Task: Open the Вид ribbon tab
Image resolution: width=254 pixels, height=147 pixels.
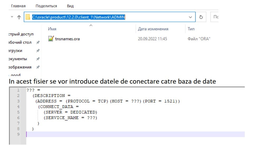Action: tap(70, 6)
